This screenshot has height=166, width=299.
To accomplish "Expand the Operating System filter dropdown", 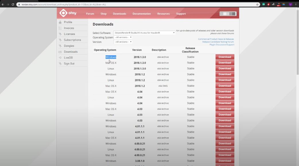I will (123, 37).
